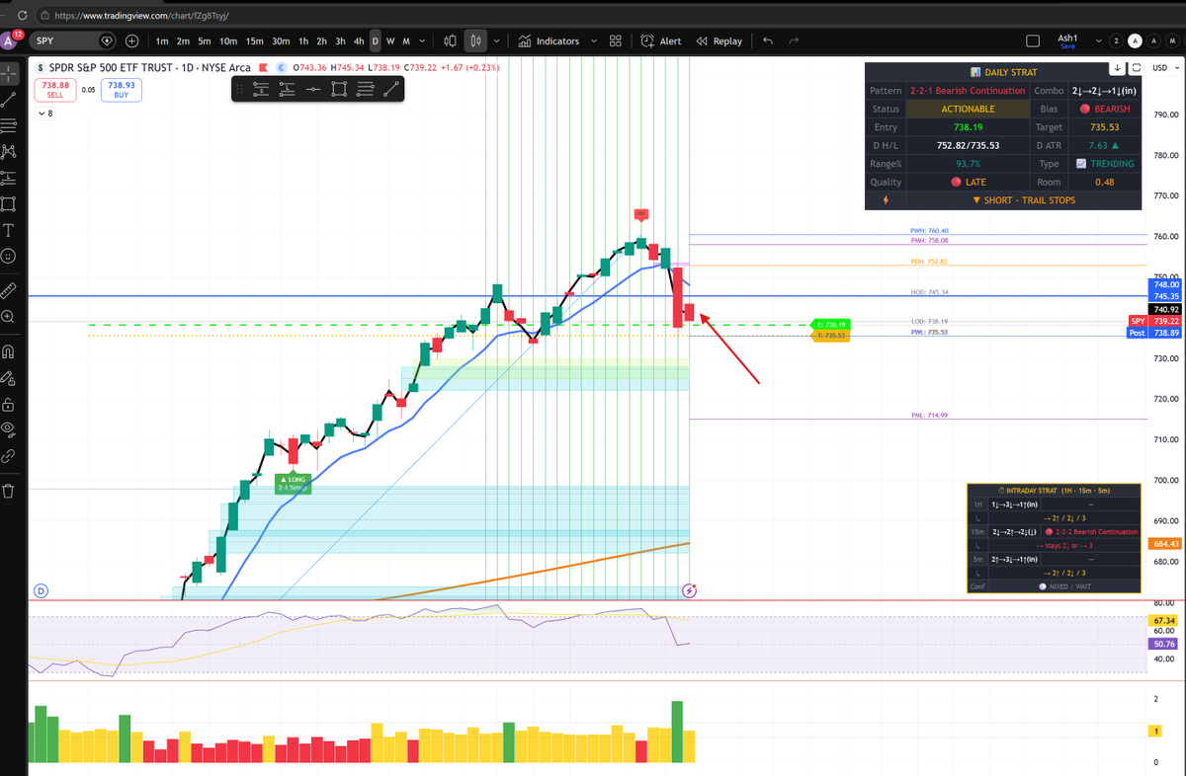
Task: Switch to 1m timeframe
Action: (162, 41)
